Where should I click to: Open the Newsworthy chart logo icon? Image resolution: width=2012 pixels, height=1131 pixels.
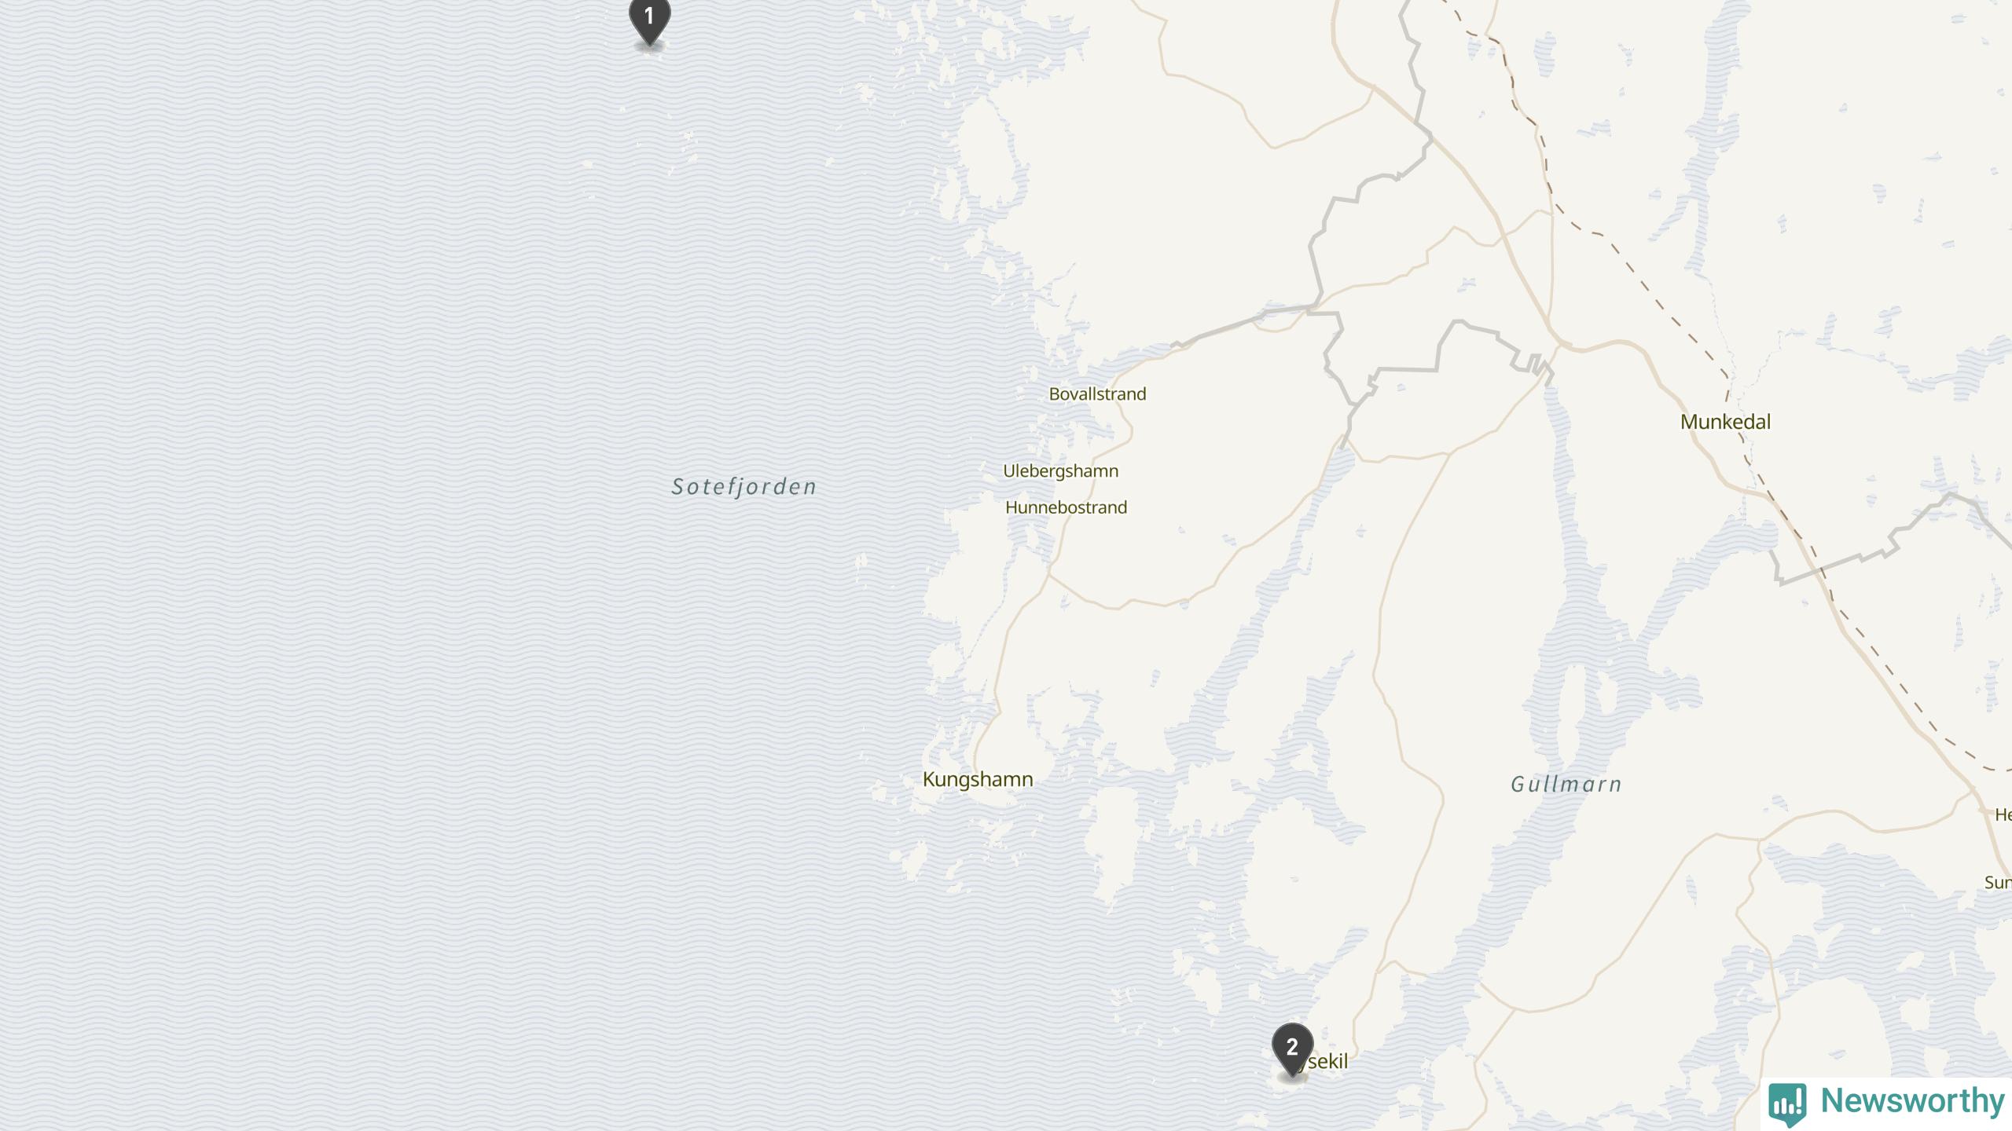coord(1786,1104)
